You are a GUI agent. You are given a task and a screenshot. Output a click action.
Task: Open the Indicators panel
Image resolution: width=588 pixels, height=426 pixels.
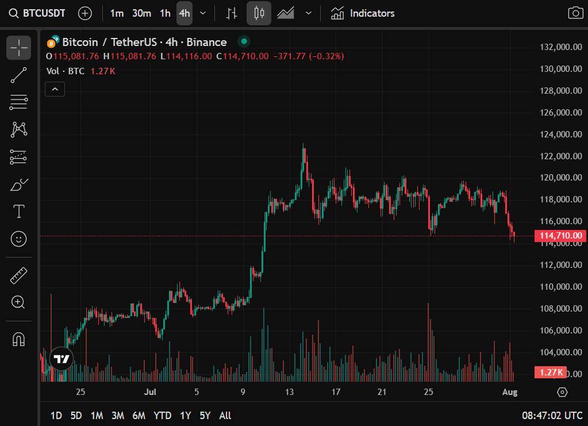[x=363, y=13]
